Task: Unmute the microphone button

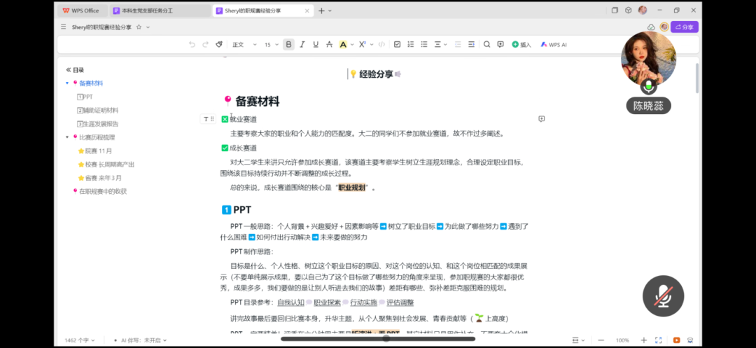Action: 663,296
